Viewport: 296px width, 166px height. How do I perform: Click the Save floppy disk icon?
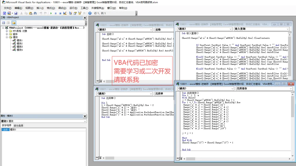pos(16,13)
